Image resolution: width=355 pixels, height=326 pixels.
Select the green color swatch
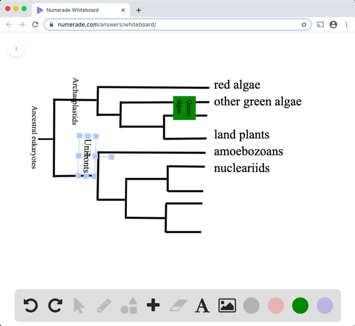click(x=300, y=306)
